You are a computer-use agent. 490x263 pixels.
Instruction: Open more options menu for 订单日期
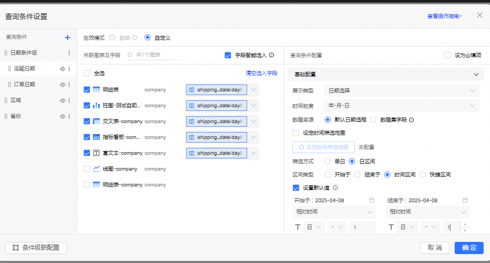coord(69,84)
